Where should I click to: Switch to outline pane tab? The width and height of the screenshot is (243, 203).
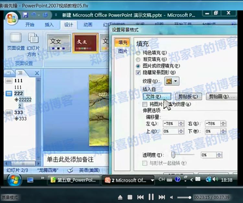click(x=20, y=73)
